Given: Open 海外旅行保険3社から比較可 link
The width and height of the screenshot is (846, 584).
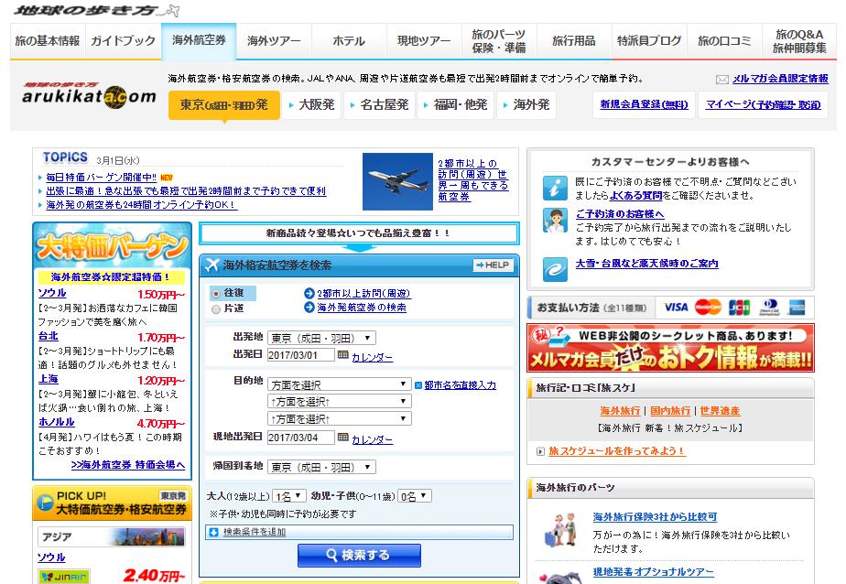Looking at the screenshot, I should (x=655, y=516).
